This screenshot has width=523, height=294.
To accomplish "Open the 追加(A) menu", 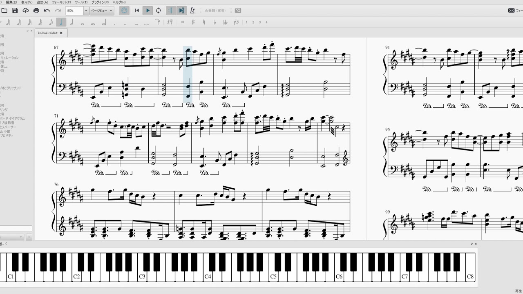I will tap(42, 2).
